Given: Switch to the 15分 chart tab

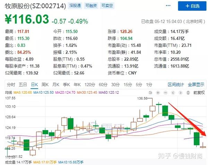Looking at the screenshot, I should click(128, 84).
